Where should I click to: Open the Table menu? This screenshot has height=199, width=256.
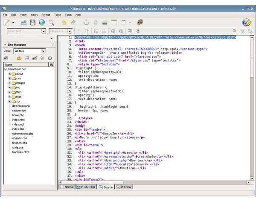click(58, 15)
